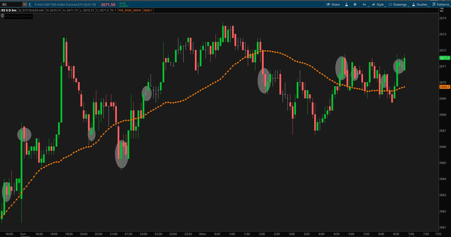Click the last price 2671.50

[x=108, y=4]
